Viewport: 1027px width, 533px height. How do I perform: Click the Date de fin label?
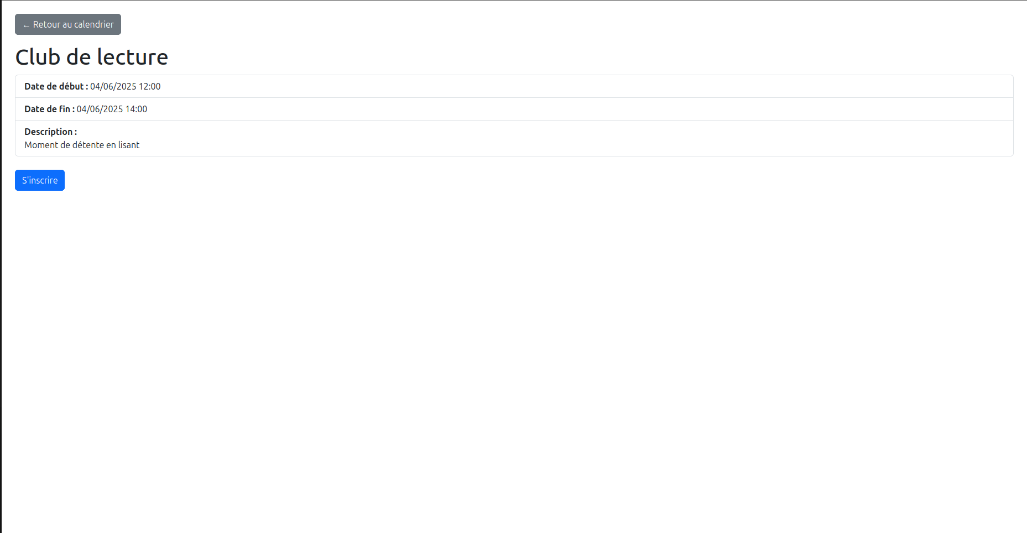point(50,109)
